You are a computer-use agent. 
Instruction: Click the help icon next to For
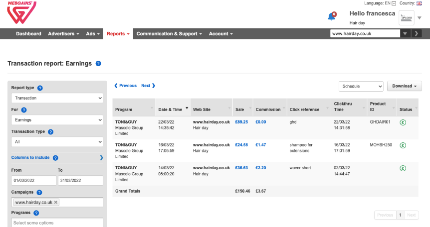click(x=24, y=110)
